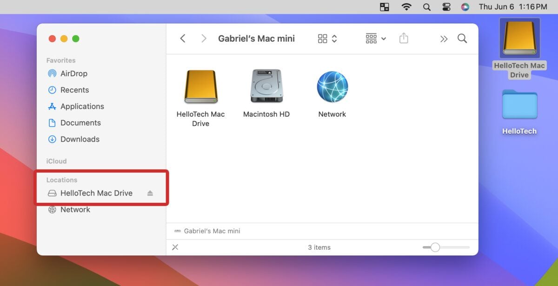
Task: Eject the HelloTech Mac Drive
Action: point(150,193)
